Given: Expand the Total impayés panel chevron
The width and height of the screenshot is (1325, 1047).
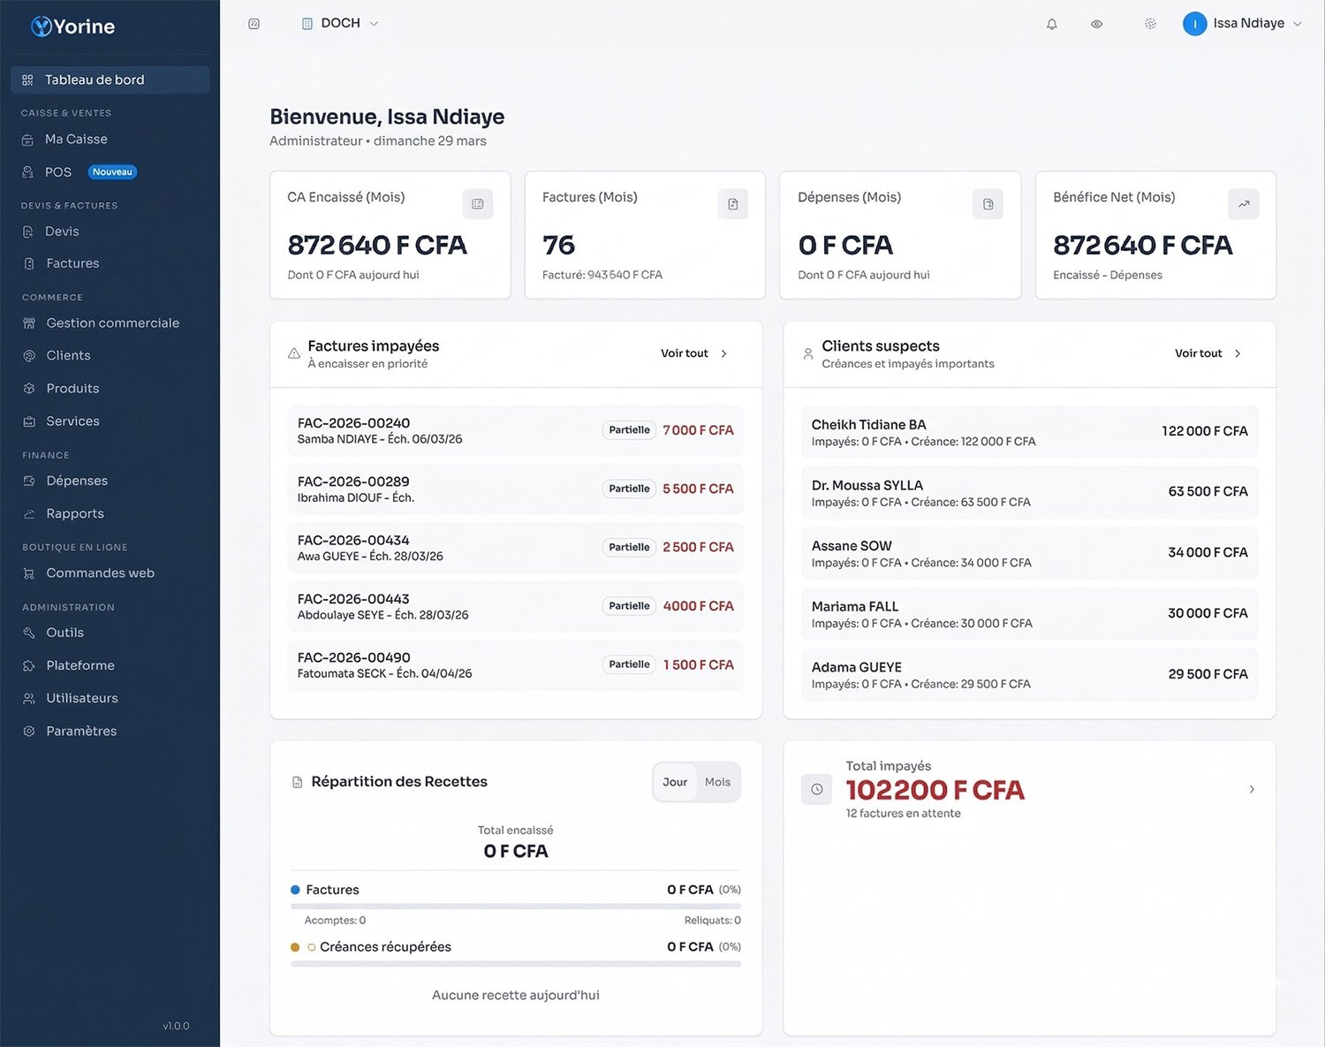Looking at the screenshot, I should point(1252,789).
